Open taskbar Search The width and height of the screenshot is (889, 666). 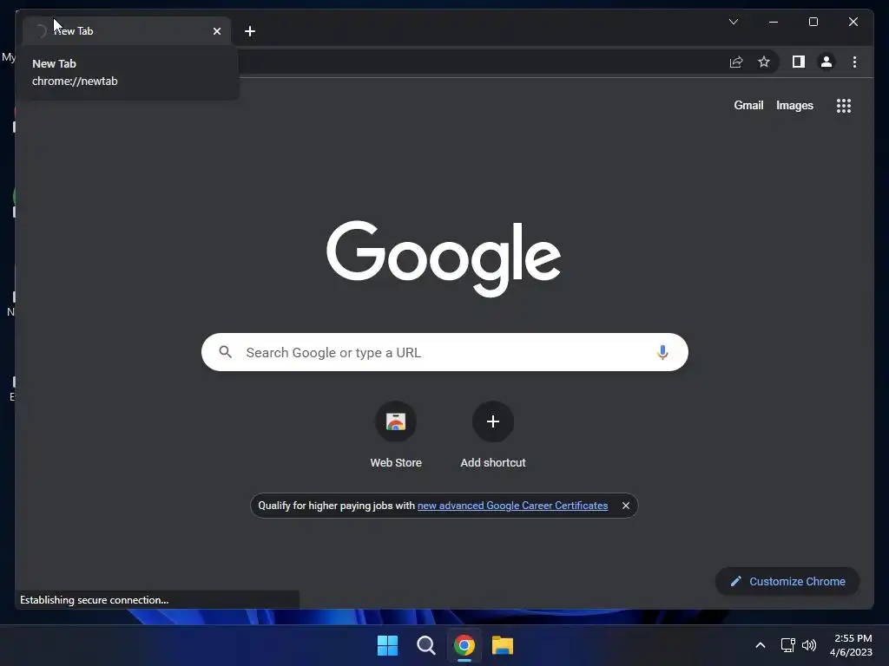click(x=425, y=645)
